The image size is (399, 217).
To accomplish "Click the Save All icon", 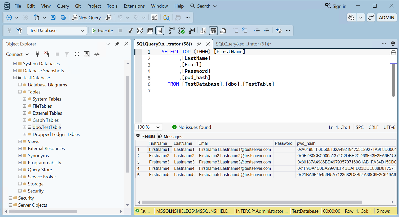I will [x=63, y=17].
